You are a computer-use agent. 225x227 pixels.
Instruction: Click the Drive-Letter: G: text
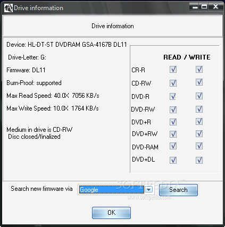27,57
